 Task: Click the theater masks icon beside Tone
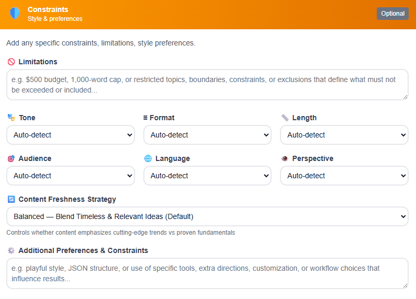click(x=12, y=118)
